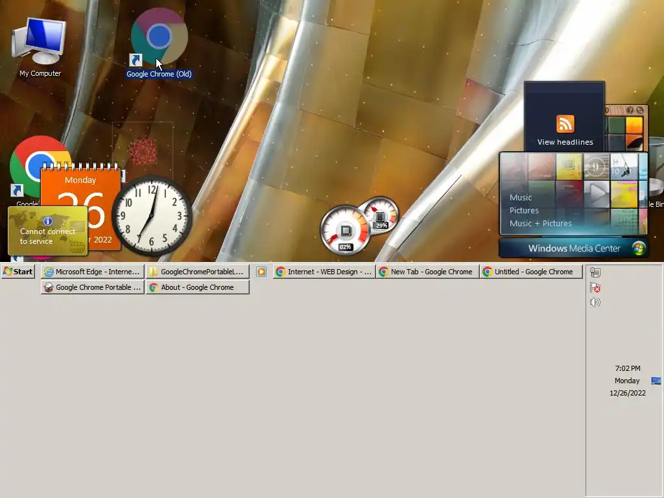Click the 12/26/2022 date in the tray
Viewport: 664px width, 498px height.
click(x=628, y=393)
